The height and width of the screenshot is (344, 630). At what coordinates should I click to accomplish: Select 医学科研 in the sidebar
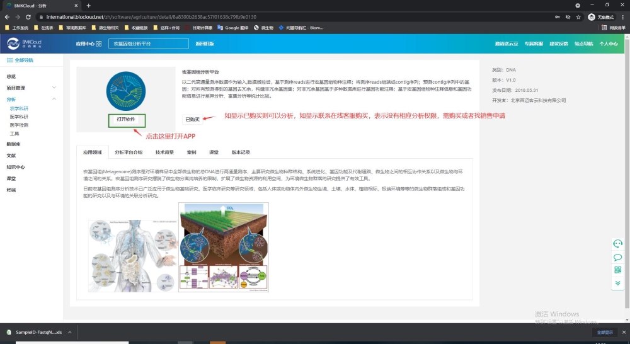pyautogui.click(x=19, y=117)
